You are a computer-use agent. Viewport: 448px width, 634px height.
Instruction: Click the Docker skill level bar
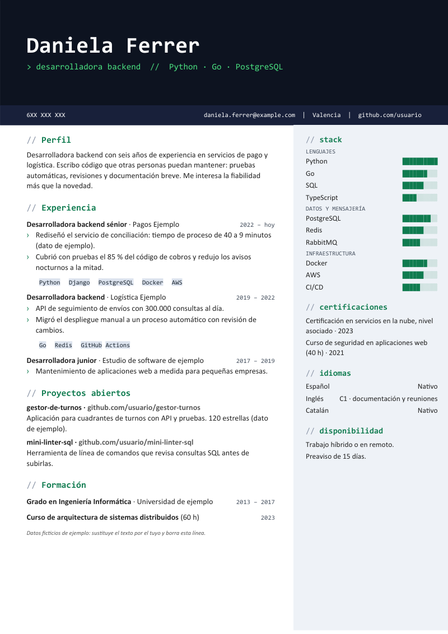419,263
